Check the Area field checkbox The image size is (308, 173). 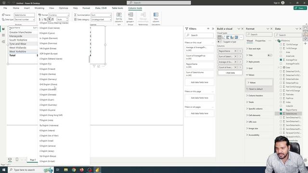tap(281, 52)
